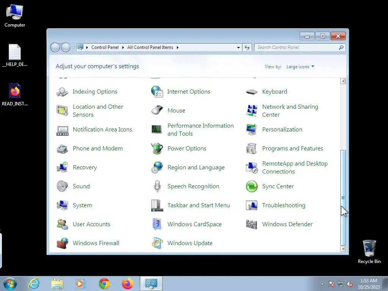This screenshot has height=291, width=388.
Task: Open Performance Information and Tools icon
Action: [x=157, y=130]
